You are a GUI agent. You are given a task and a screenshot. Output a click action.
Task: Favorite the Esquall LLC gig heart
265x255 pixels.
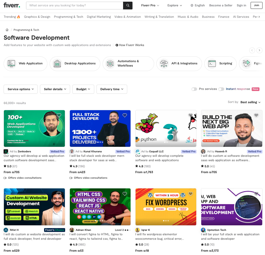tap(190, 115)
